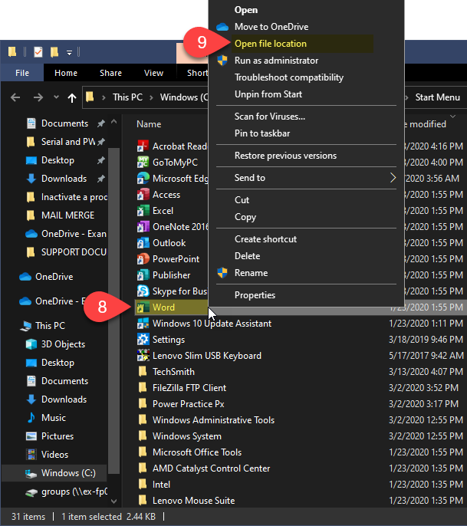Click the Back navigation arrow
Image resolution: width=467 pixels, height=526 pixels.
coord(15,97)
